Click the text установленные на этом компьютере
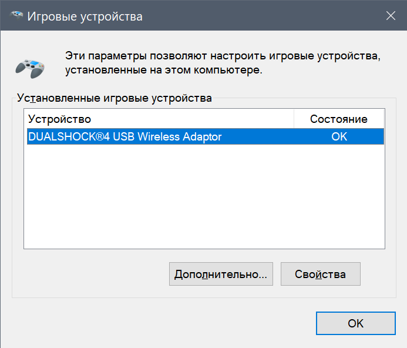Screen dimensions: 407x348 (163, 71)
